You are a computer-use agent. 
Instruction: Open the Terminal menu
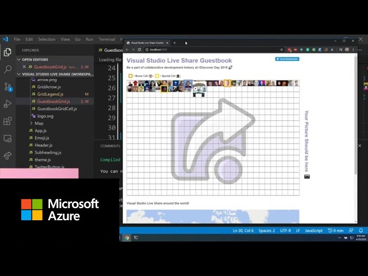pos(107,39)
